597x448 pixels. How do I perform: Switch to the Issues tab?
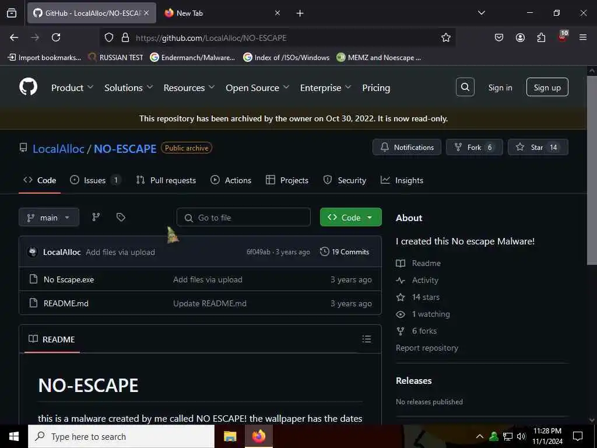[96, 180]
